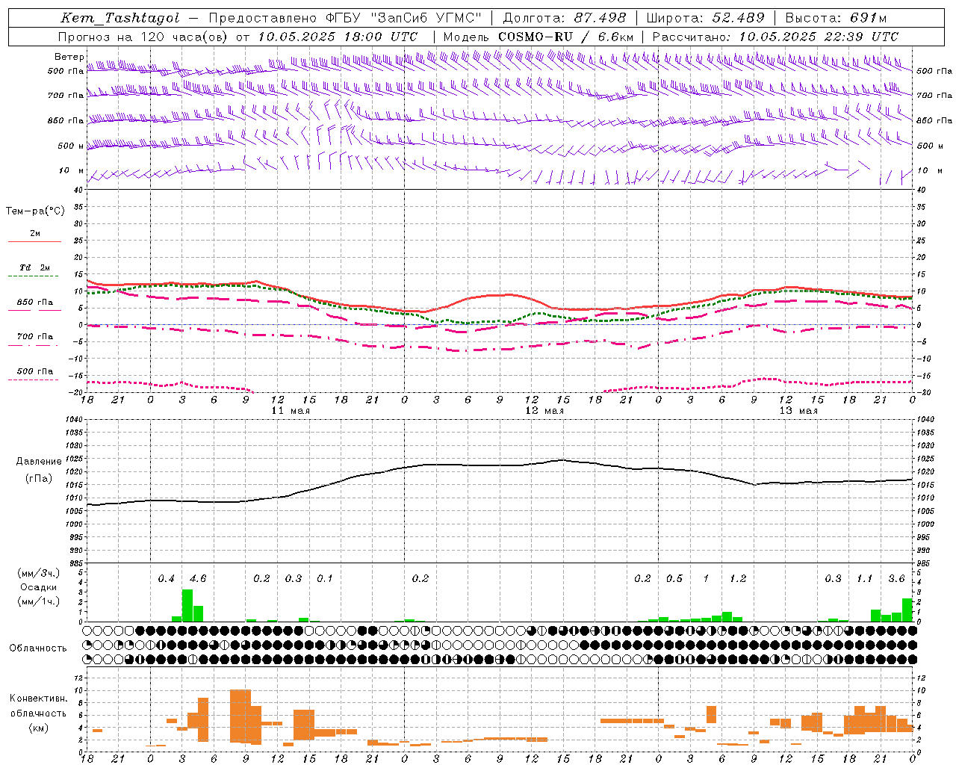
Task: Click the latitude value 52.489
Action: point(739,18)
